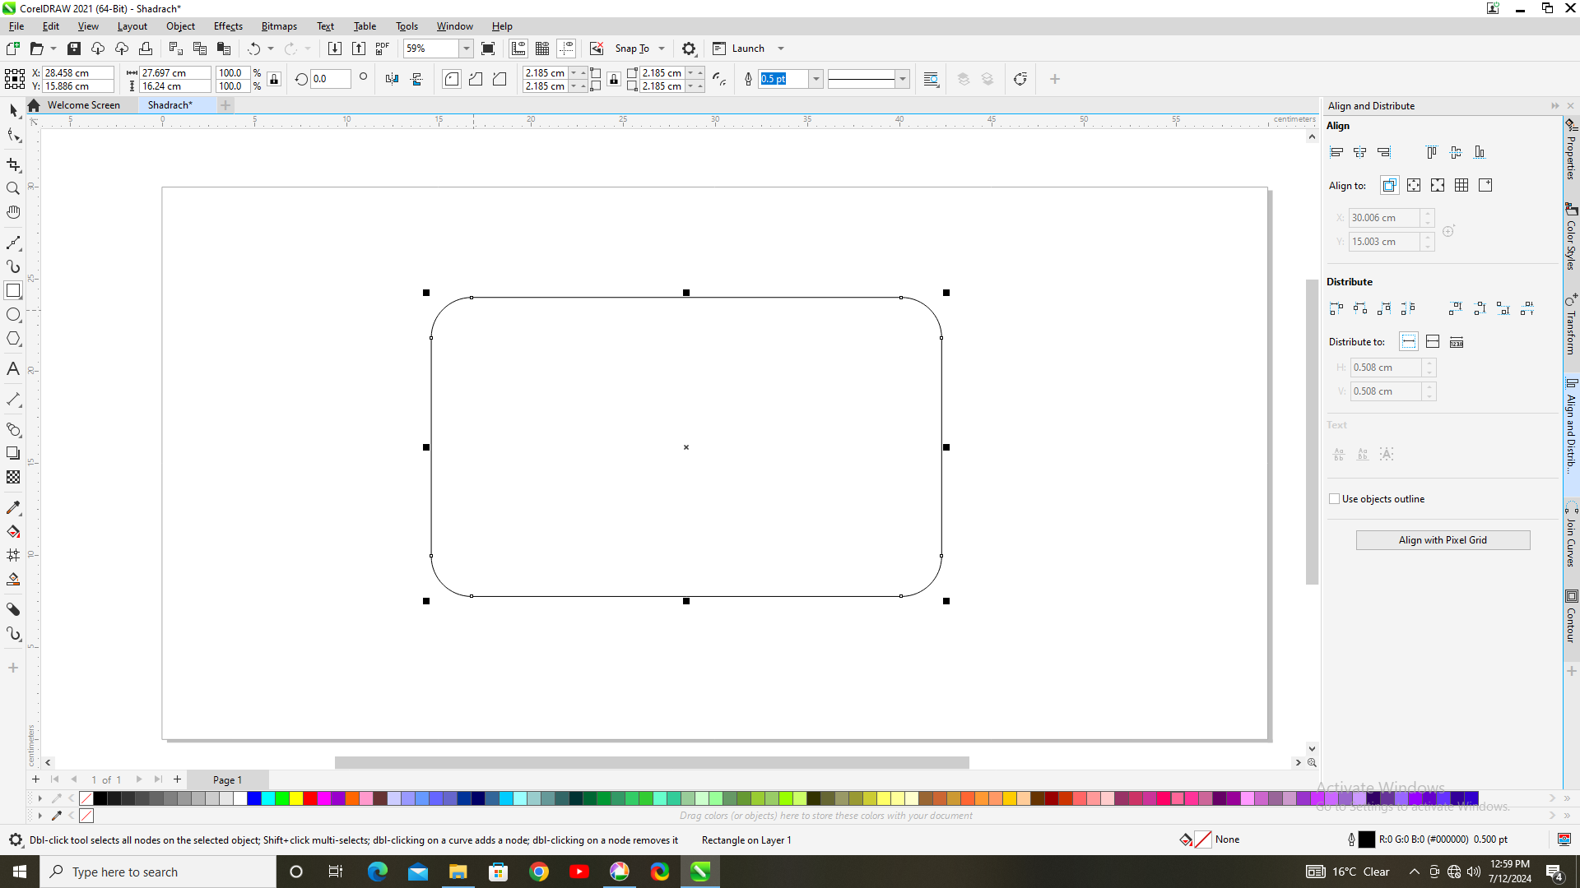The width and height of the screenshot is (1580, 888).
Task: Expand the Undo history dropdown arrow
Action: point(271,49)
